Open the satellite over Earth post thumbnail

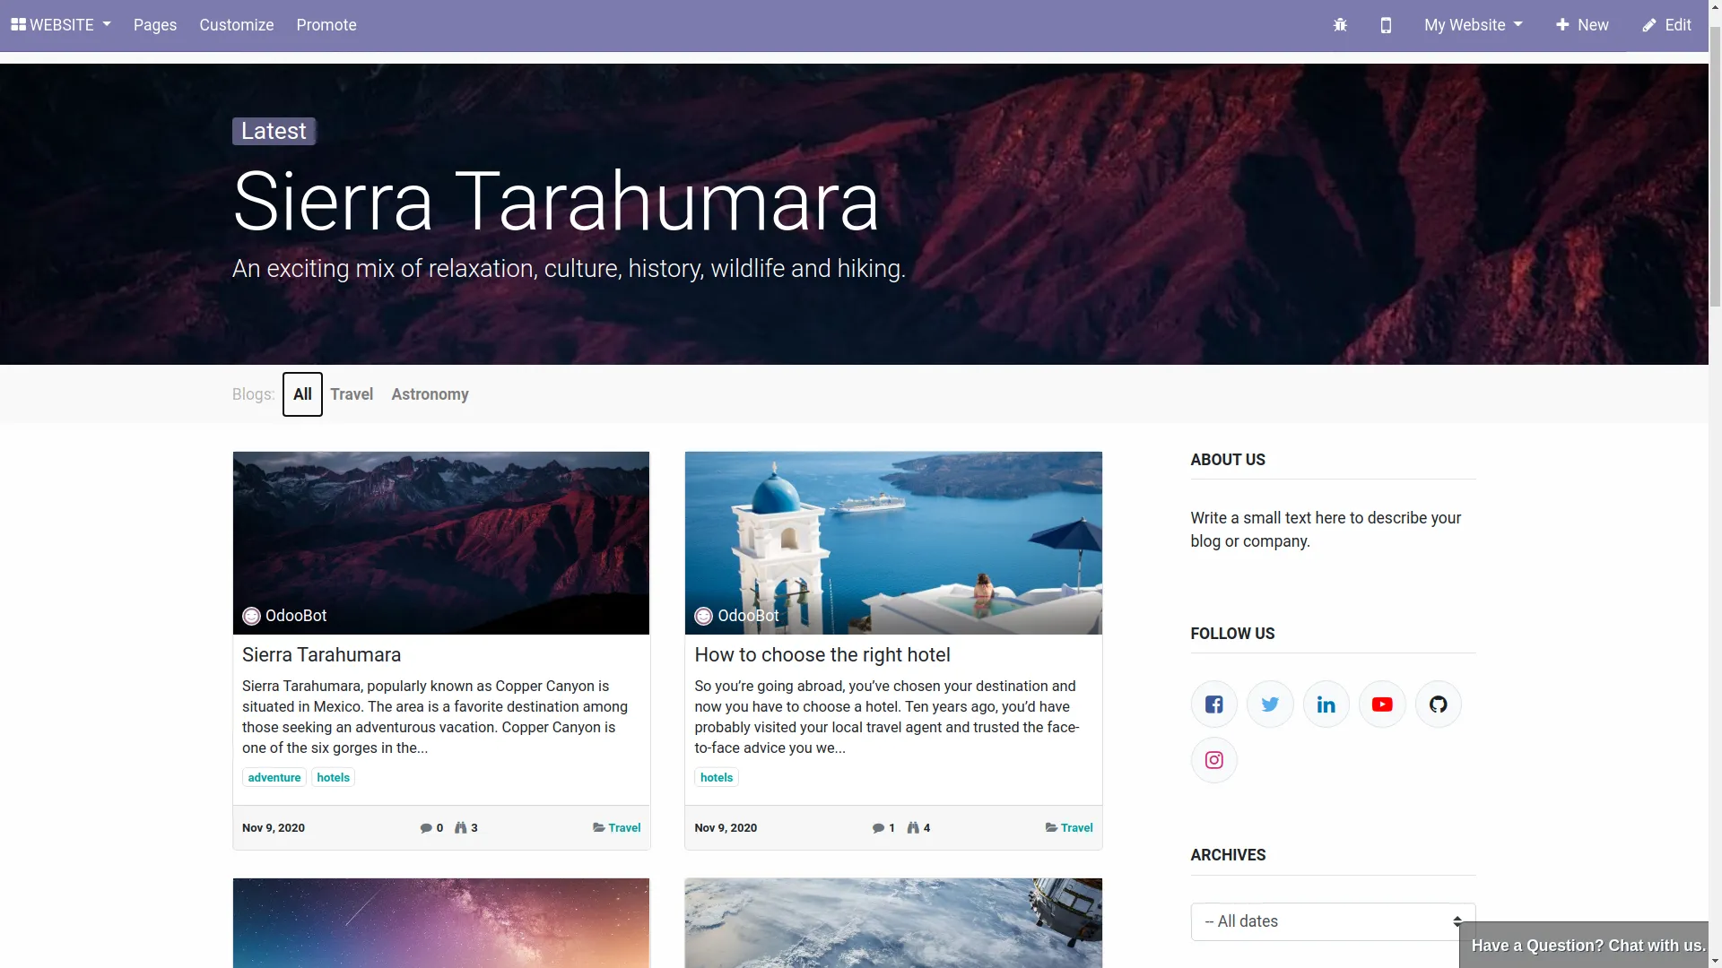893,923
